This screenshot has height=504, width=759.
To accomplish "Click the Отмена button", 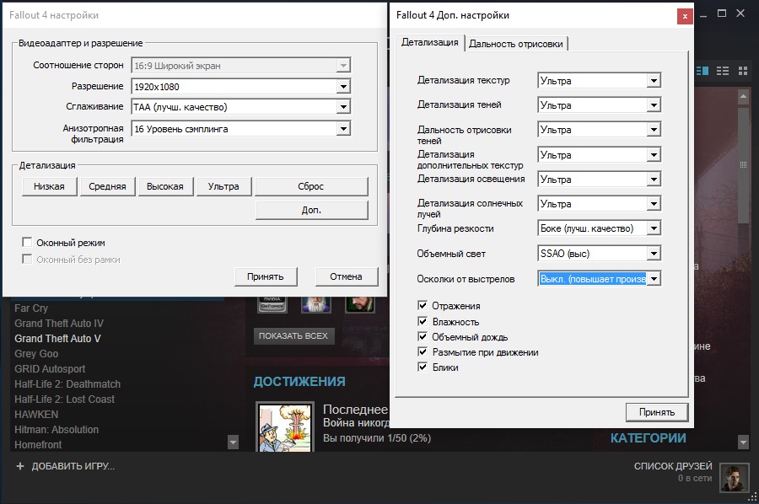I will click(x=346, y=276).
